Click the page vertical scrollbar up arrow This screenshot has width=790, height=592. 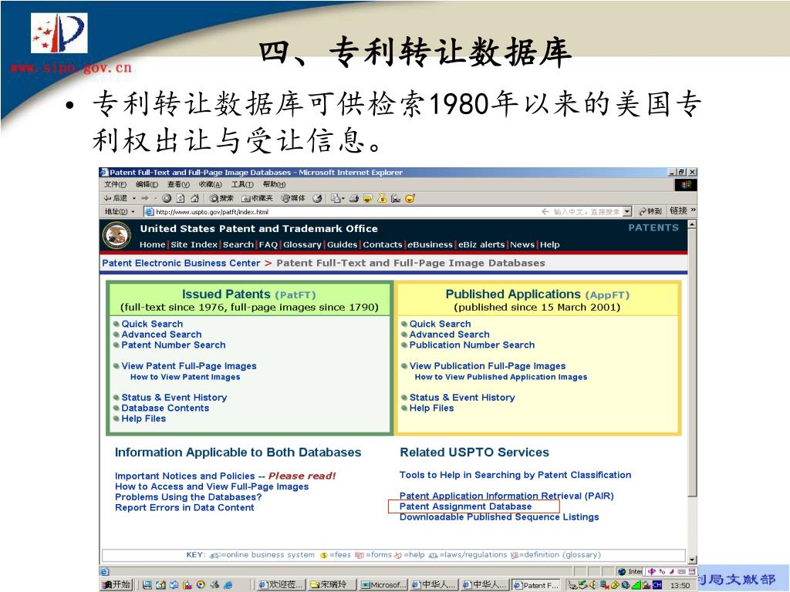(692, 224)
